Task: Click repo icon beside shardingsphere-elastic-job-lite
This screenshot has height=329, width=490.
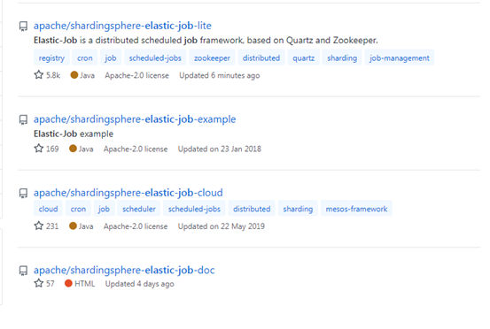Action: pyautogui.click(x=23, y=27)
